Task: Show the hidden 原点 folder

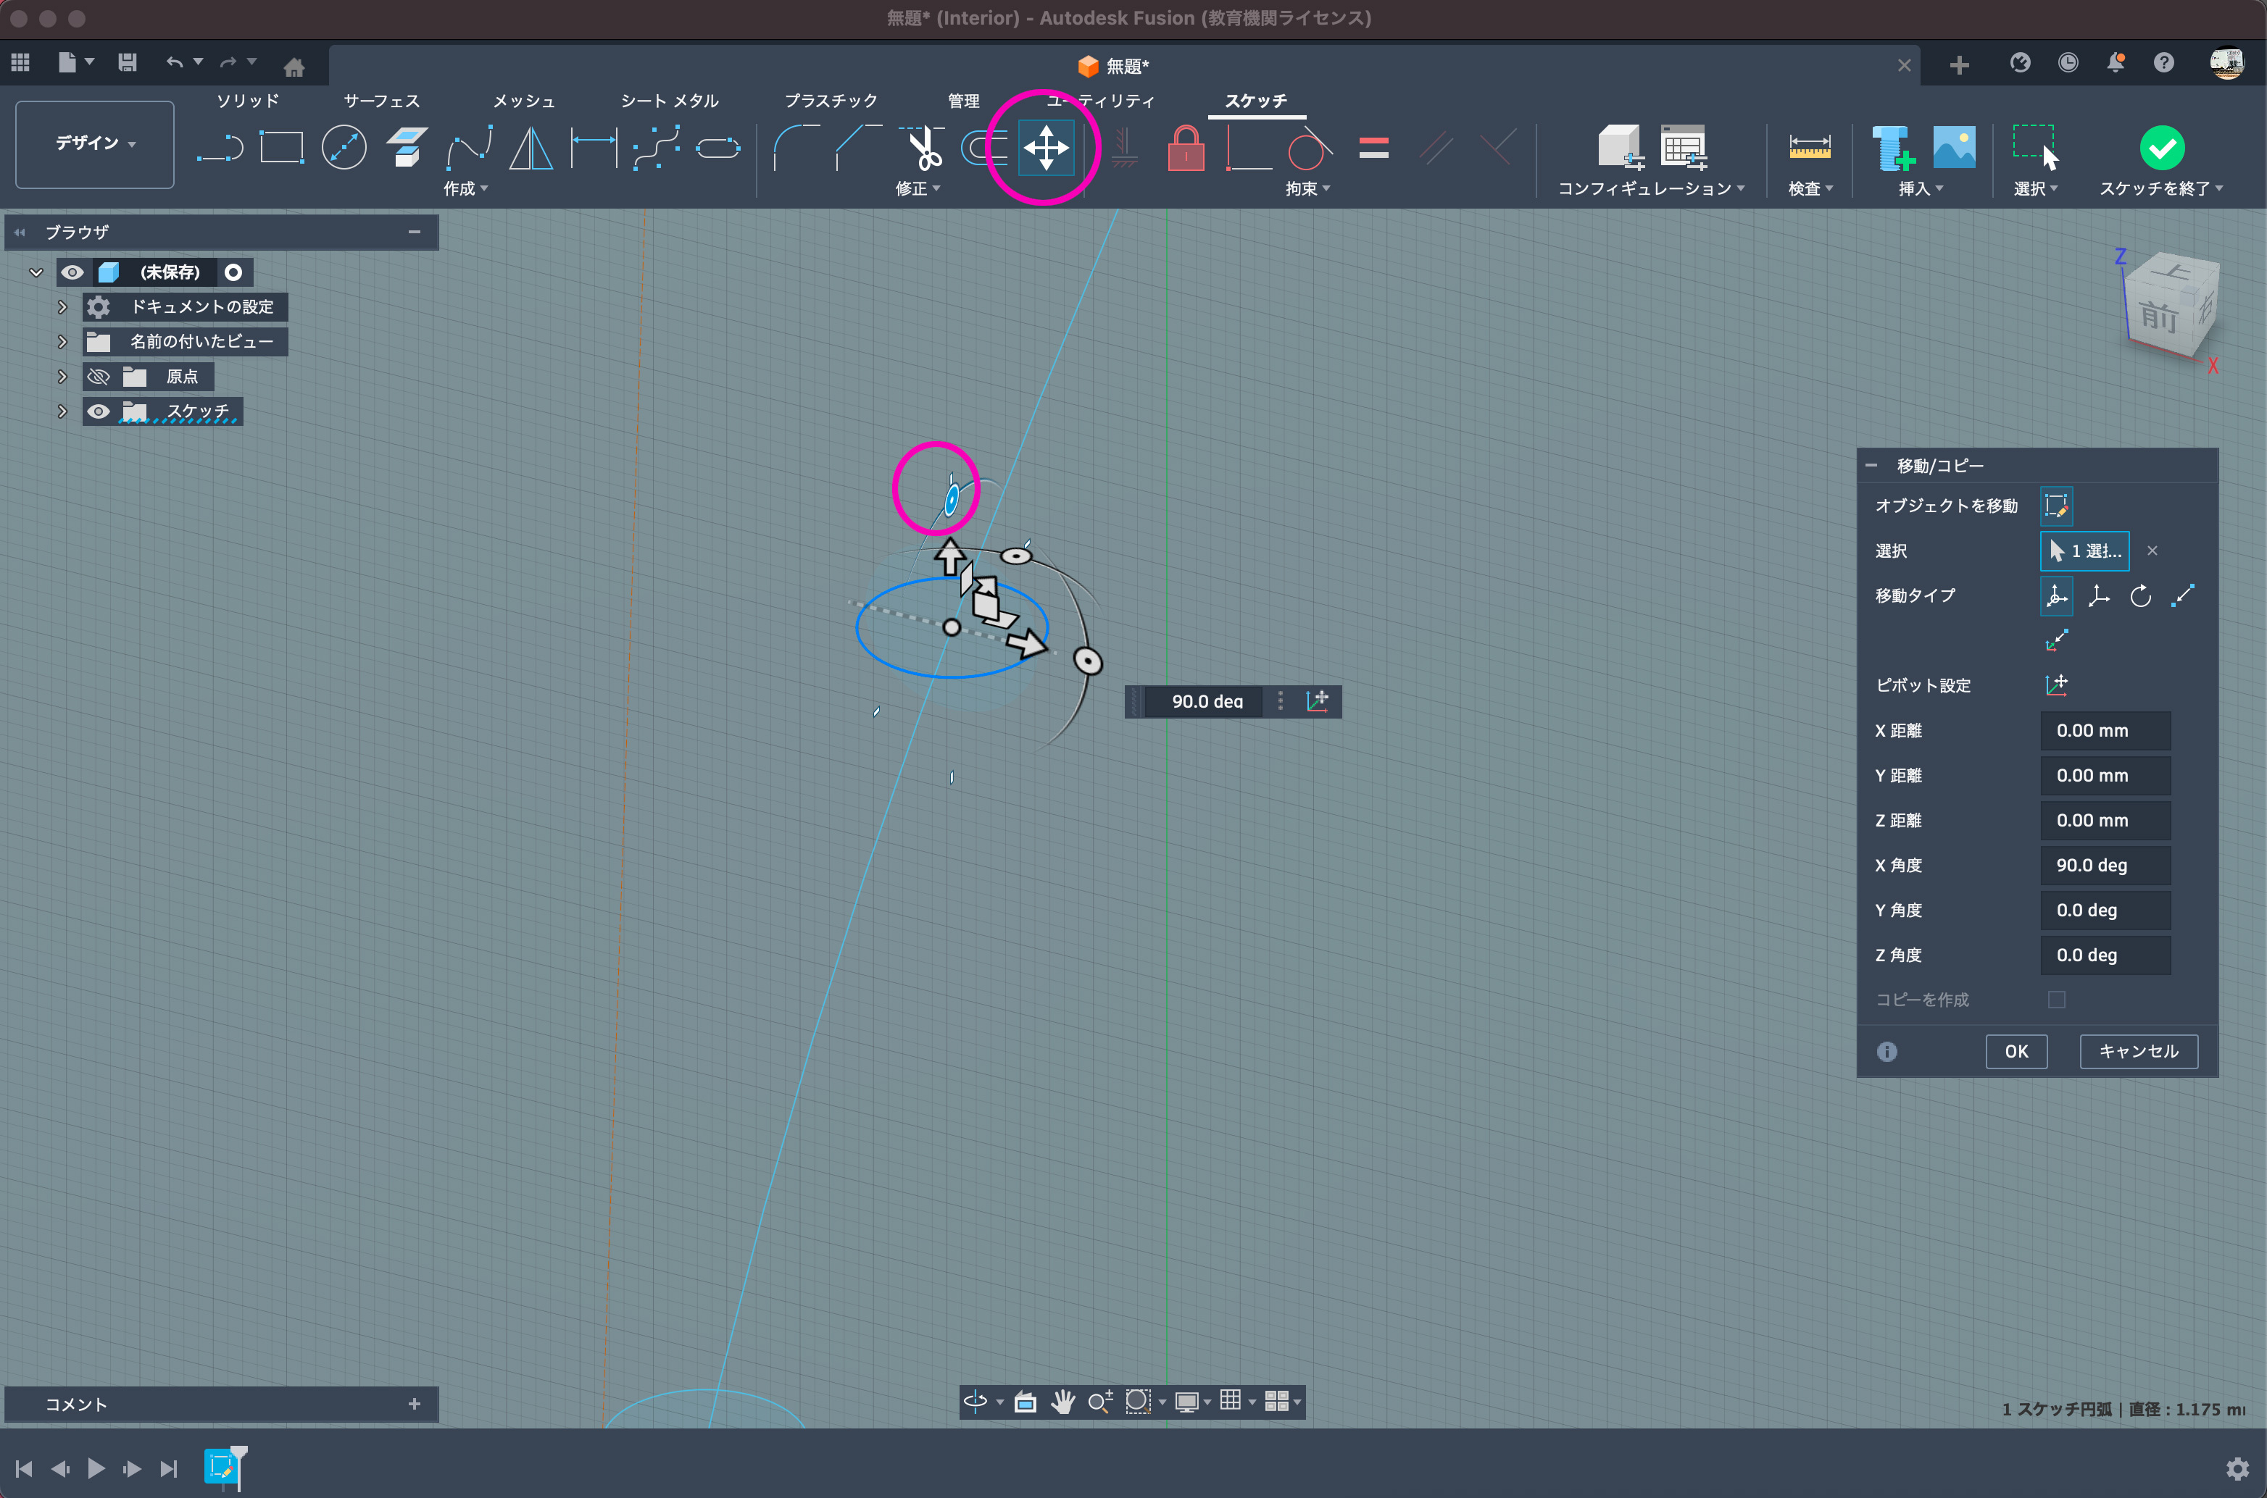Action: pos(99,377)
